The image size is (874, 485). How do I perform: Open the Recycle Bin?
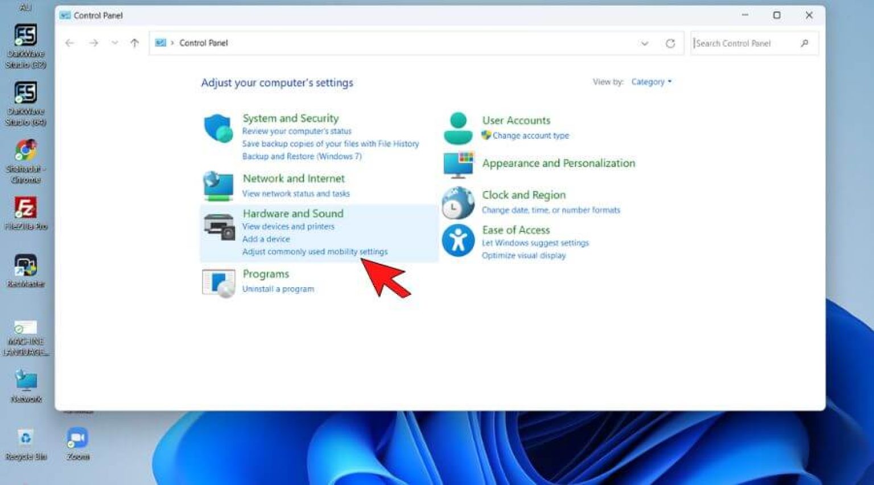(25, 437)
